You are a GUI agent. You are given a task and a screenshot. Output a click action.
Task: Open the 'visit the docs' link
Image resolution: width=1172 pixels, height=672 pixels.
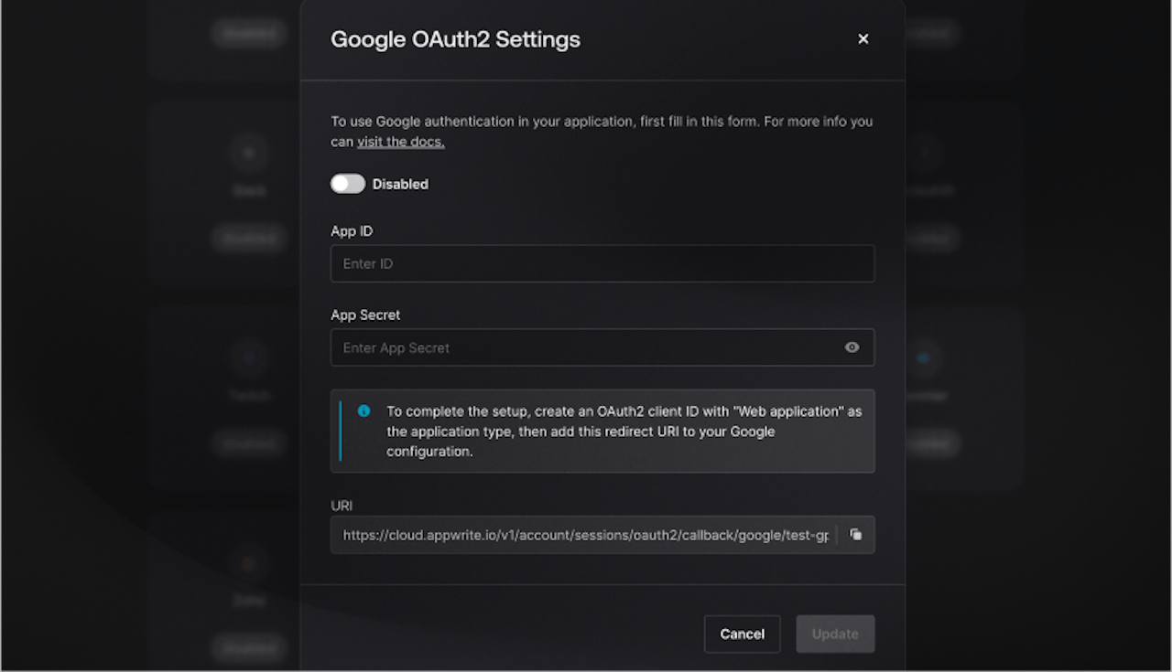(x=400, y=142)
